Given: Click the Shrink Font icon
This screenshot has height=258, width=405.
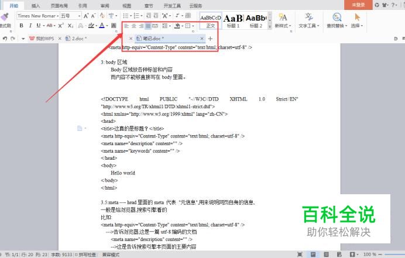Looking at the screenshot, I should click(x=94, y=16).
